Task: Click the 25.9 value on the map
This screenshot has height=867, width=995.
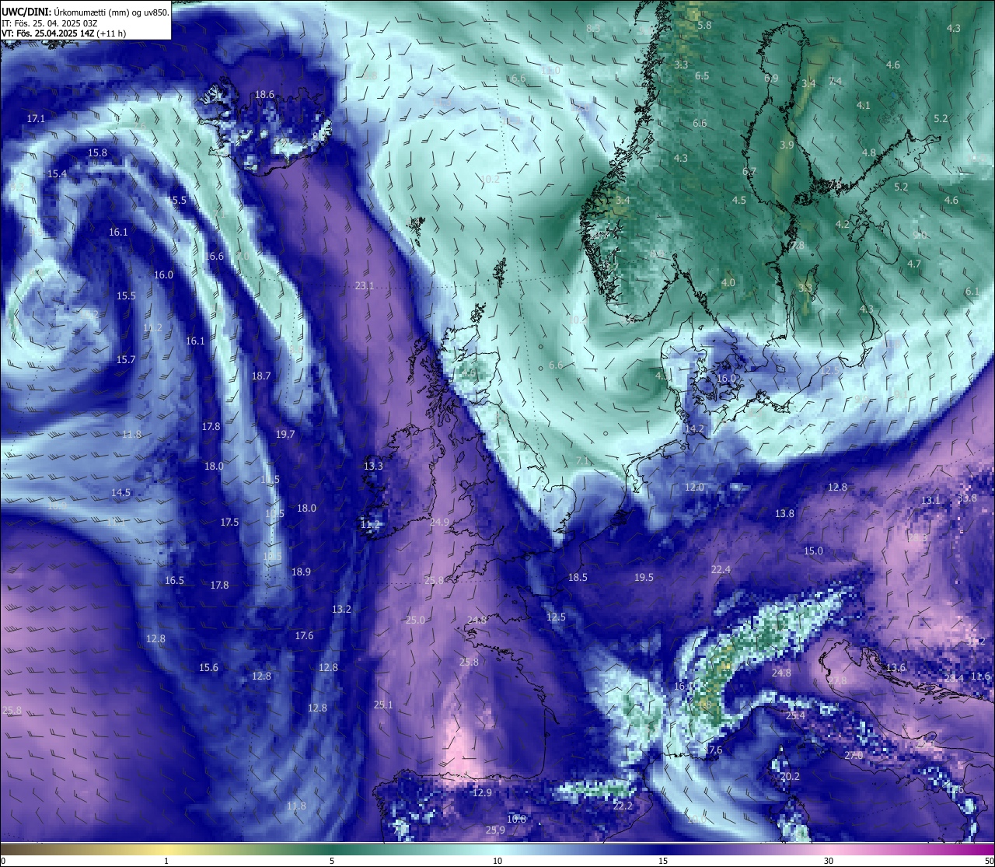Action: coord(495,830)
